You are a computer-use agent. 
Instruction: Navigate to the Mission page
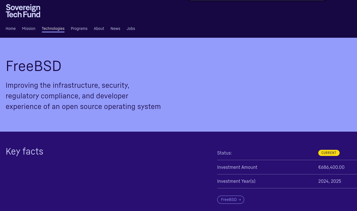pos(28,29)
